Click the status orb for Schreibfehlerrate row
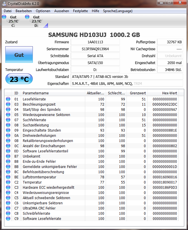This screenshot has height=230, width=188. [x=8, y=213]
